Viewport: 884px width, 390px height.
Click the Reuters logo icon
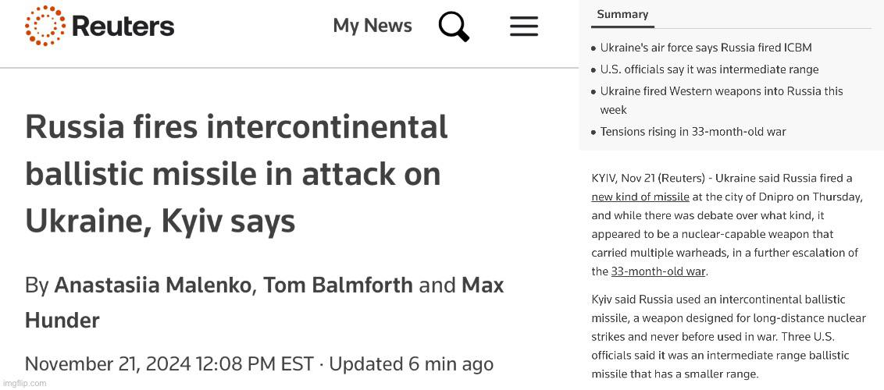coord(45,26)
